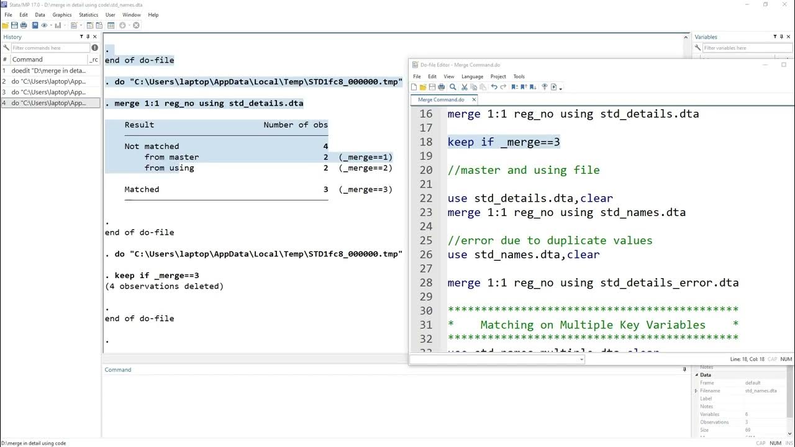Viewport: 795px width, 447px height.
Task: Open Variables Manager in main toolbar
Action: 111,25
